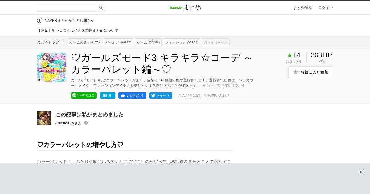The image size is (370, 194).
Task: Open この記事に関するお問い合わせ link
Action: (204, 95)
